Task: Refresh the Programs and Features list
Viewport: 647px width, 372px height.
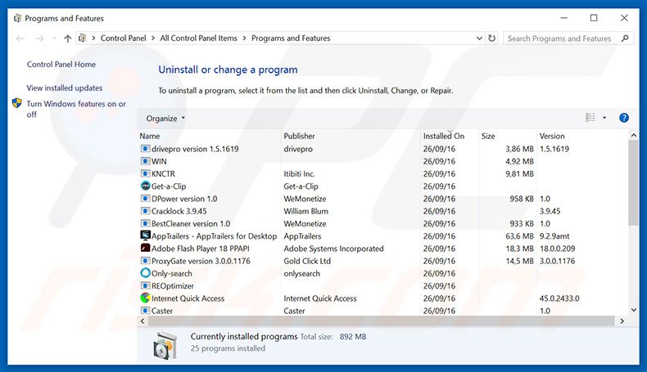Action: (x=492, y=38)
